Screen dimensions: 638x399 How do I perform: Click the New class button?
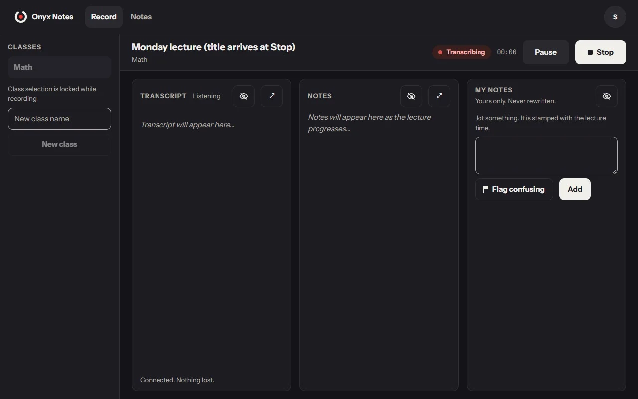click(x=59, y=144)
